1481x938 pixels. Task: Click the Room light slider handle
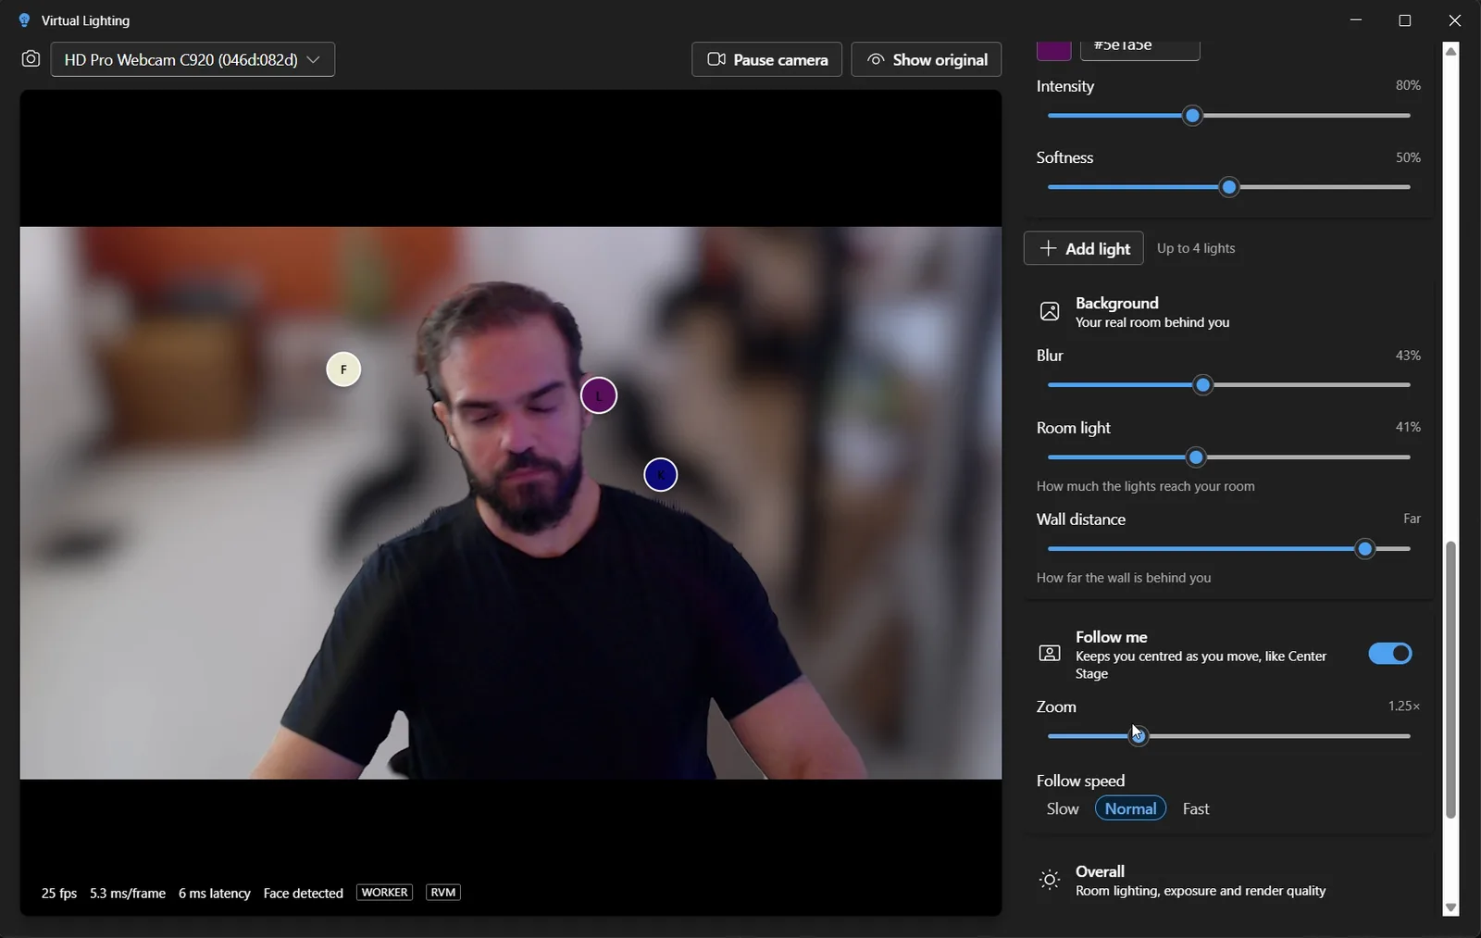[1196, 457]
